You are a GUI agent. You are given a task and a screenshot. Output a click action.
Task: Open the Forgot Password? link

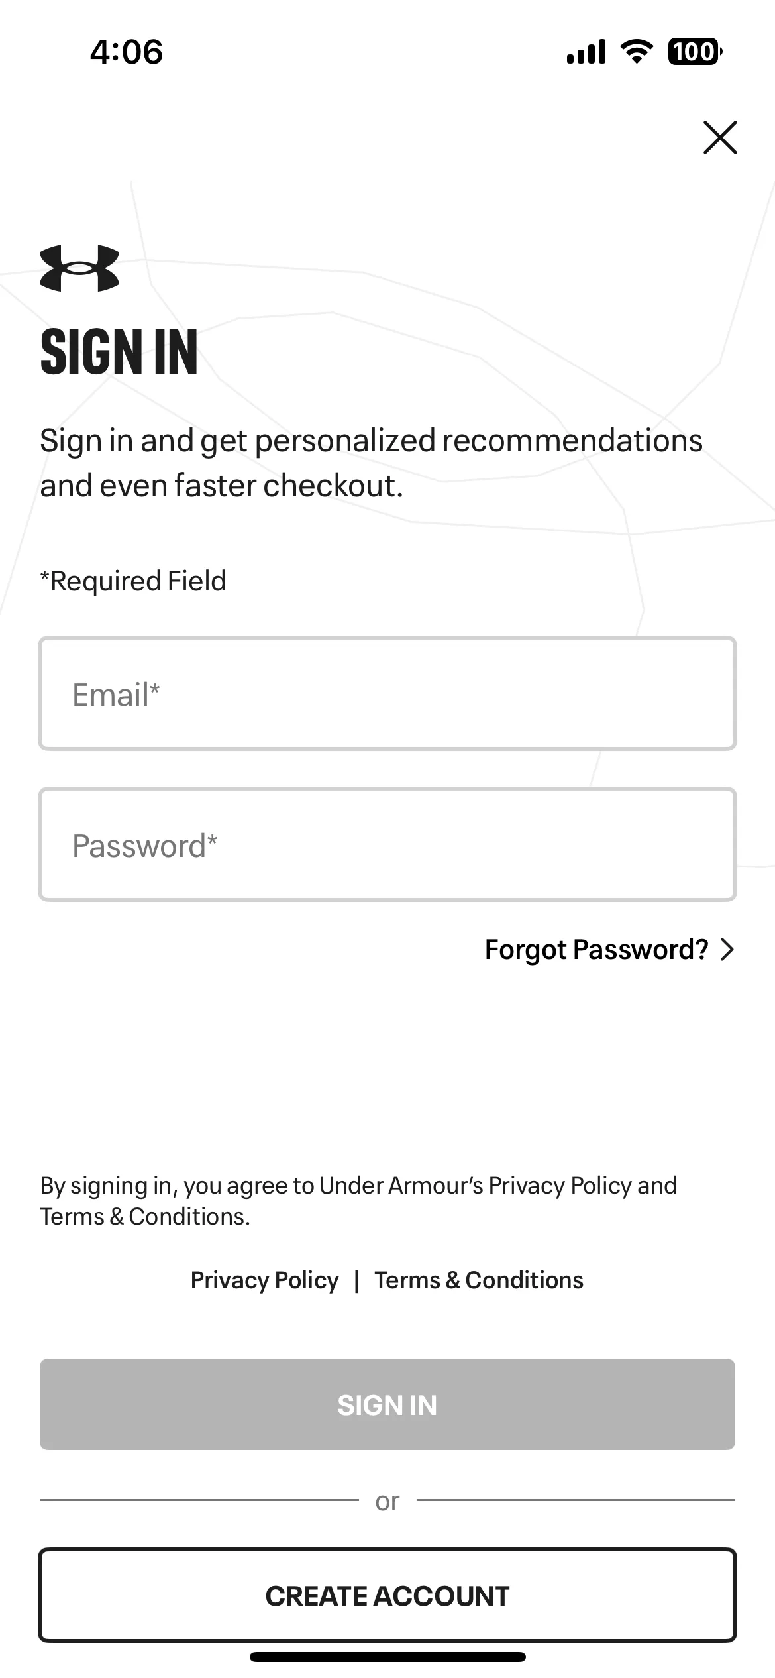pyautogui.click(x=596, y=949)
